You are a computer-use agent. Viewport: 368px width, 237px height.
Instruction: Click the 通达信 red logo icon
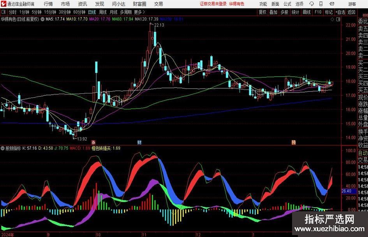click(x=4, y=4)
